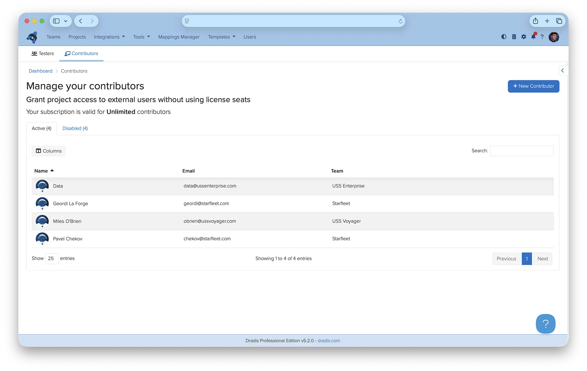The height and width of the screenshot is (371, 587).
Task: Click Geordi La Forge's avatar
Action: (42, 204)
